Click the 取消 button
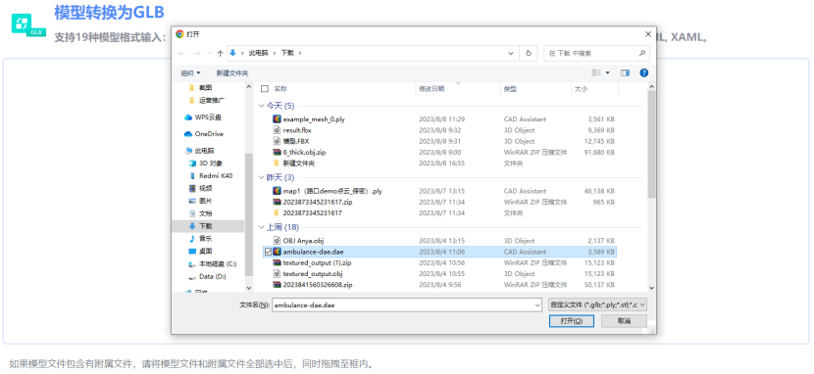This screenshot has width=814, height=374. [x=624, y=321]
